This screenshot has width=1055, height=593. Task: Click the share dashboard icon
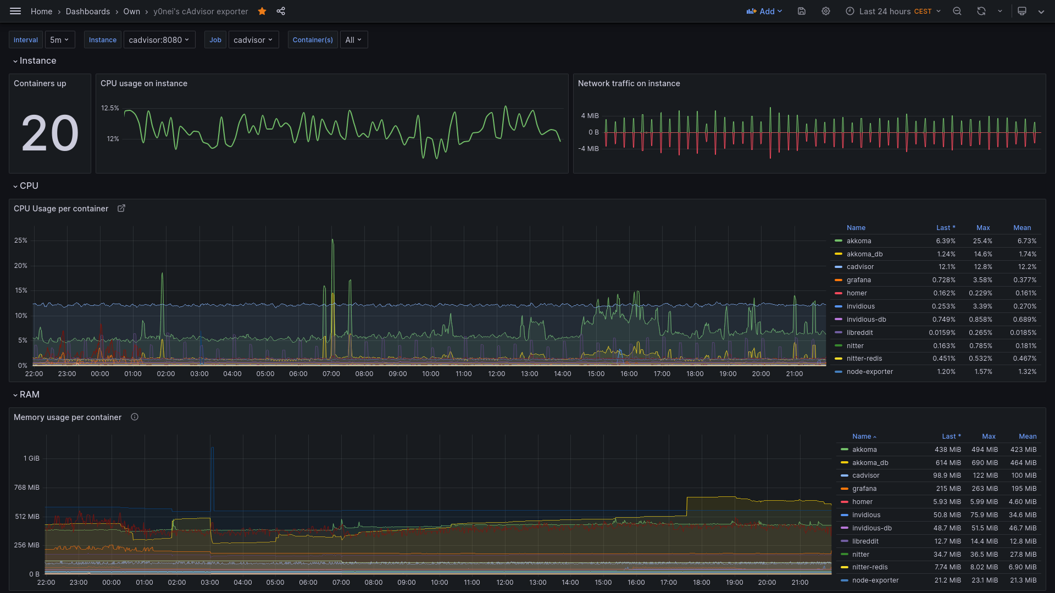pos(281,11)
